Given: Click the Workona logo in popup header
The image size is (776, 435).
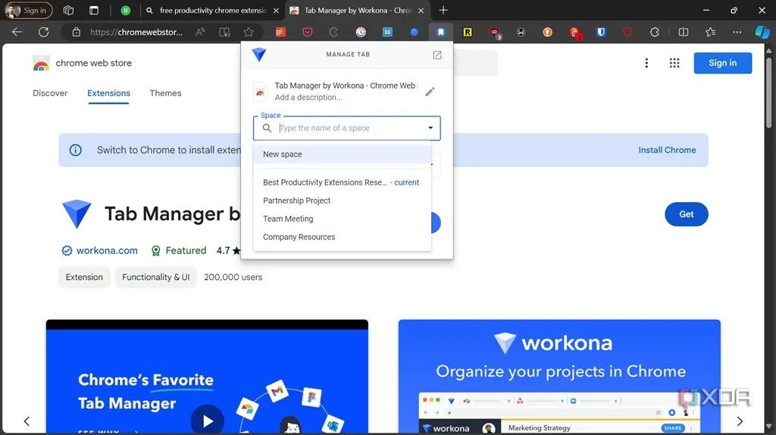Looking at the screenshot, I should click(259, 54).
